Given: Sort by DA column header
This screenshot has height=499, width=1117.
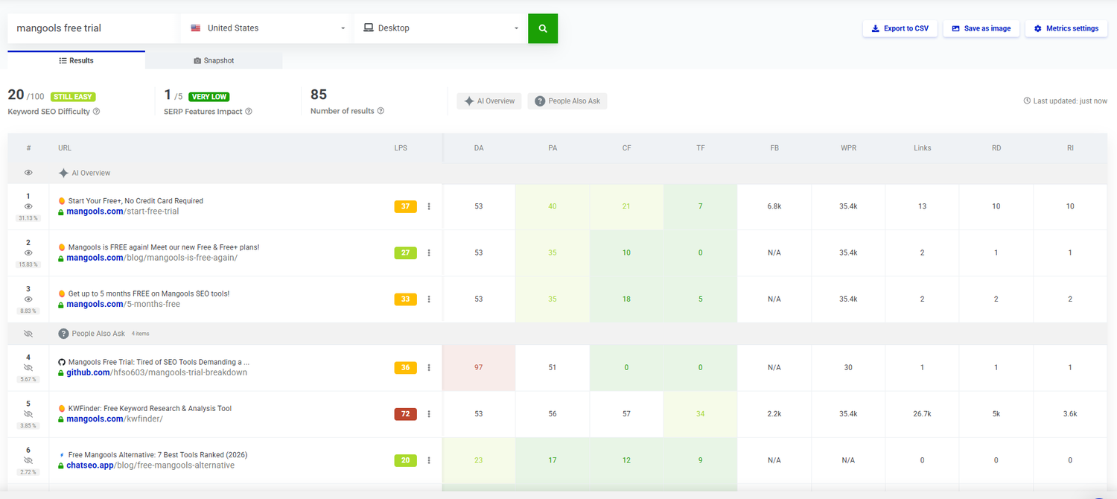Looking at the screenshot, I should point(479,148).
